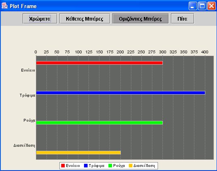The height and width of the screenshot is (171, 217).
Task: Show the Πίτα pie chart
Action: pyautogui.click(x=182, y=19)
